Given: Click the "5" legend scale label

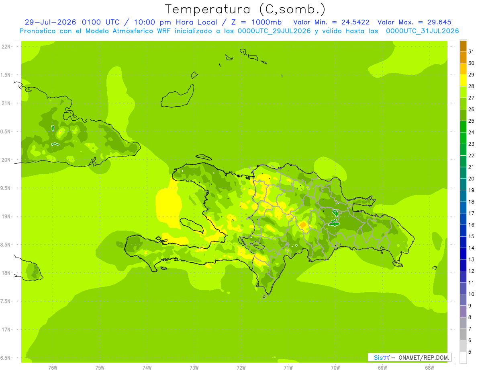Looking at the screenshot, I should point(470,352).
